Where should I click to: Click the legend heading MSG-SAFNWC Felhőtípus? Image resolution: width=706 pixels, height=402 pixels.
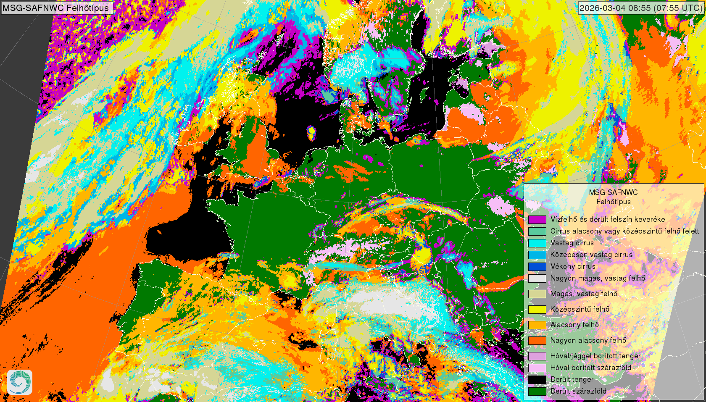tap(613, 197)
